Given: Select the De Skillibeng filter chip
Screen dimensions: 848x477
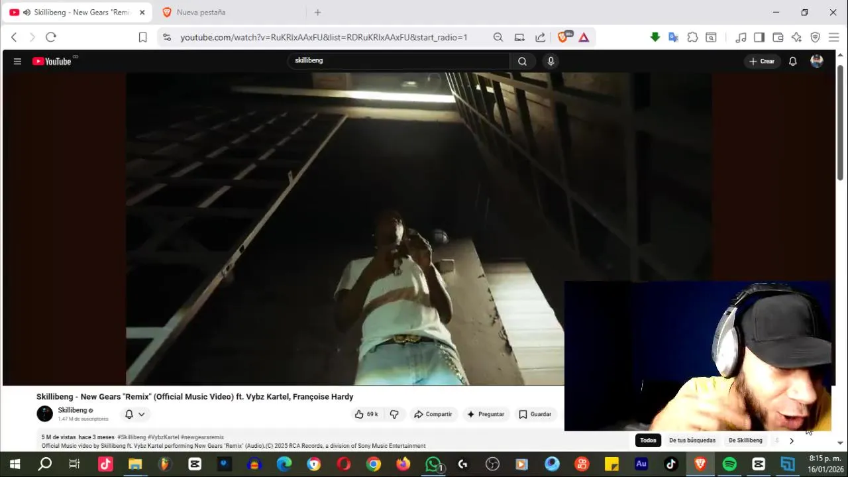Looking at the screenshot, I should [745, 441].
